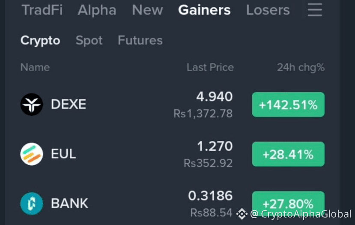Tap the DEXE coin logo

[x=32, y=105]
